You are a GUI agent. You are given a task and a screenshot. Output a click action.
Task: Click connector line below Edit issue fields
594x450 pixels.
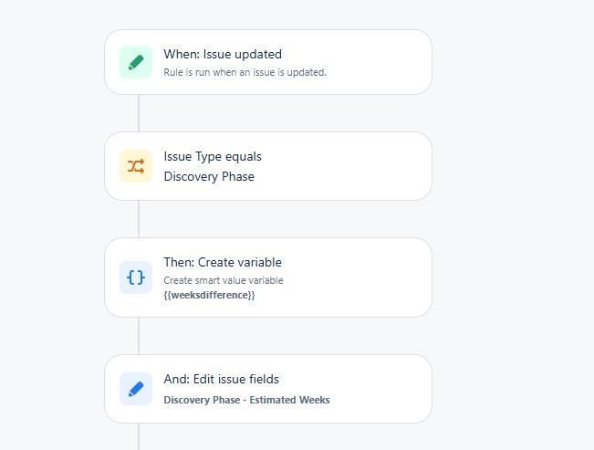(x=139, y=436)
